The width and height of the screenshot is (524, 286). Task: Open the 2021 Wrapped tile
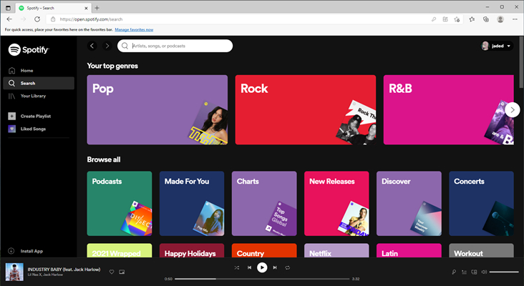[x=120, y=250]
